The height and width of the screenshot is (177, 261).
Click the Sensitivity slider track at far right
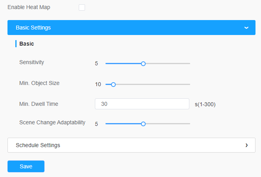(x=188, y=64)
